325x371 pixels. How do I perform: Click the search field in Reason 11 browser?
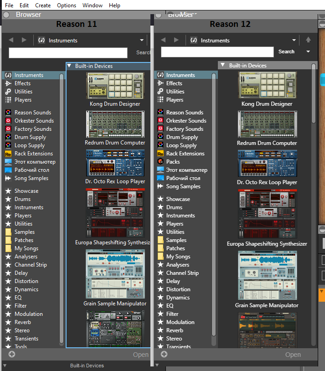tap(68, 53)
